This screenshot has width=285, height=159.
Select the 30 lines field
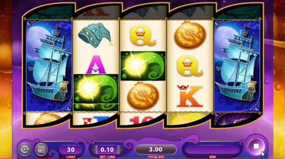(x=71, y=150)
